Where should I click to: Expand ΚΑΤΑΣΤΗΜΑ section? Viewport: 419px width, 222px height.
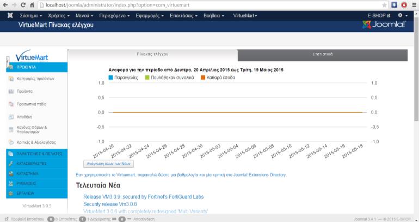[37, 174]
